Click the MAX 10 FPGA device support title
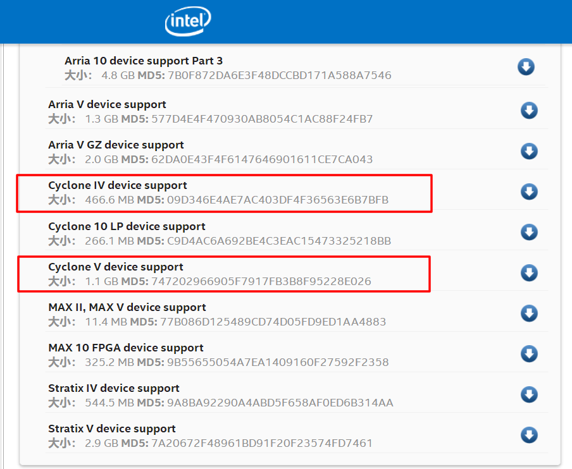Screen dimensions: 572x469 click(125, 348)
